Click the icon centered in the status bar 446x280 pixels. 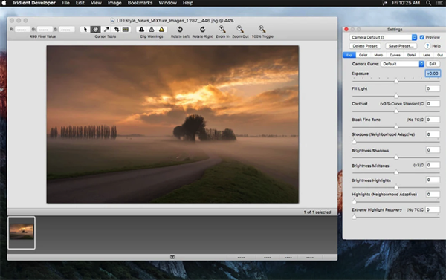tap(172, 257)
